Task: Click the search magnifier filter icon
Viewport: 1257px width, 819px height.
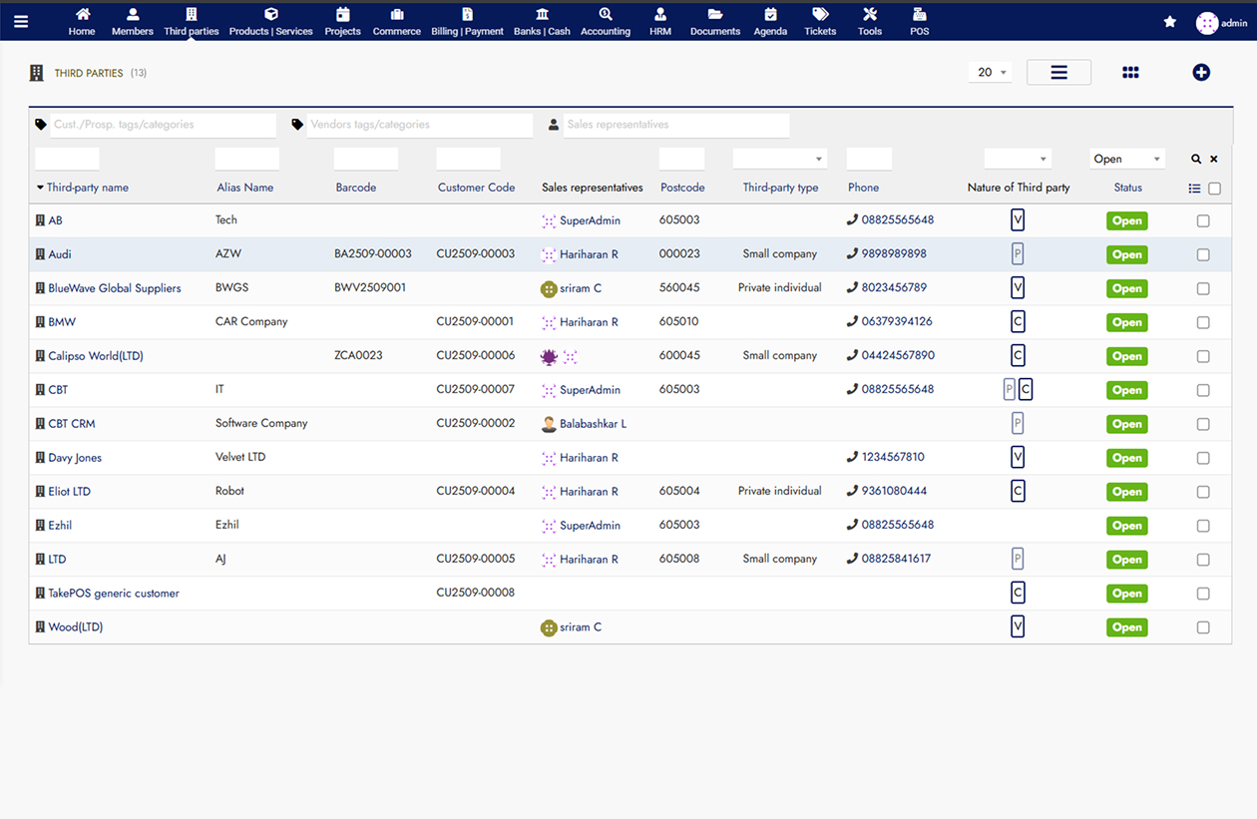Action: pyautogui.click(x=1196, y=159)
